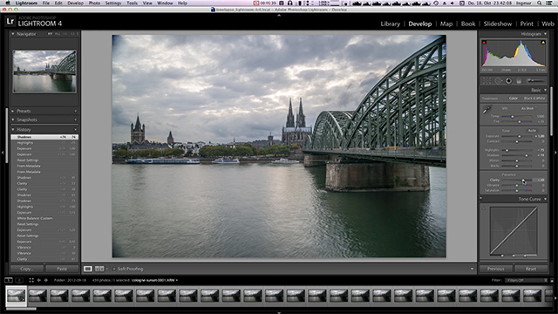Set treatment to Color

pos(514,99)
